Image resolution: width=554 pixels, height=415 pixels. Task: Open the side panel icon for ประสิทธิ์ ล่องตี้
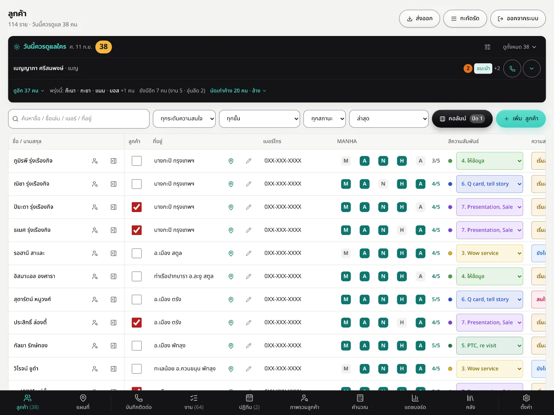[114, 323]
